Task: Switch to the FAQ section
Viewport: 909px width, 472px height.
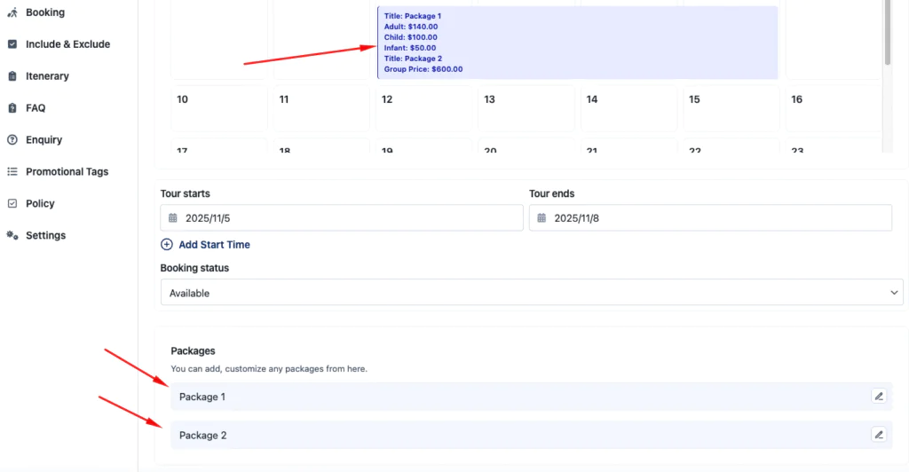Action: 36,107
